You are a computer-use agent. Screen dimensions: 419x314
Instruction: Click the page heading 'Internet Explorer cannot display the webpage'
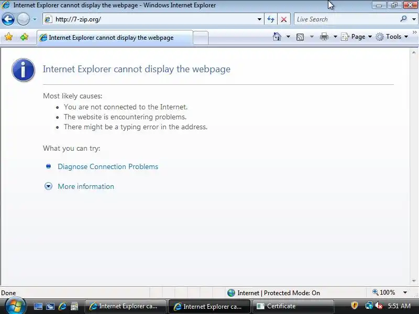click(137, 69)
